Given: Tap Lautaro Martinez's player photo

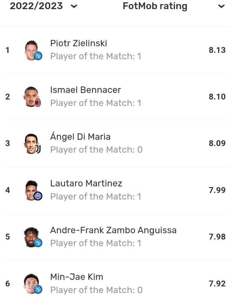Looking at the screenshot, I should pyautogui.click(x=31, y=189).
